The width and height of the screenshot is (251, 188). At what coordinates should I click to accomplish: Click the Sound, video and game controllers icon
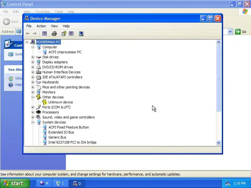[x=39, y=117]
